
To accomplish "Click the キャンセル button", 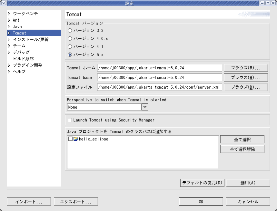I will point(248,201).
